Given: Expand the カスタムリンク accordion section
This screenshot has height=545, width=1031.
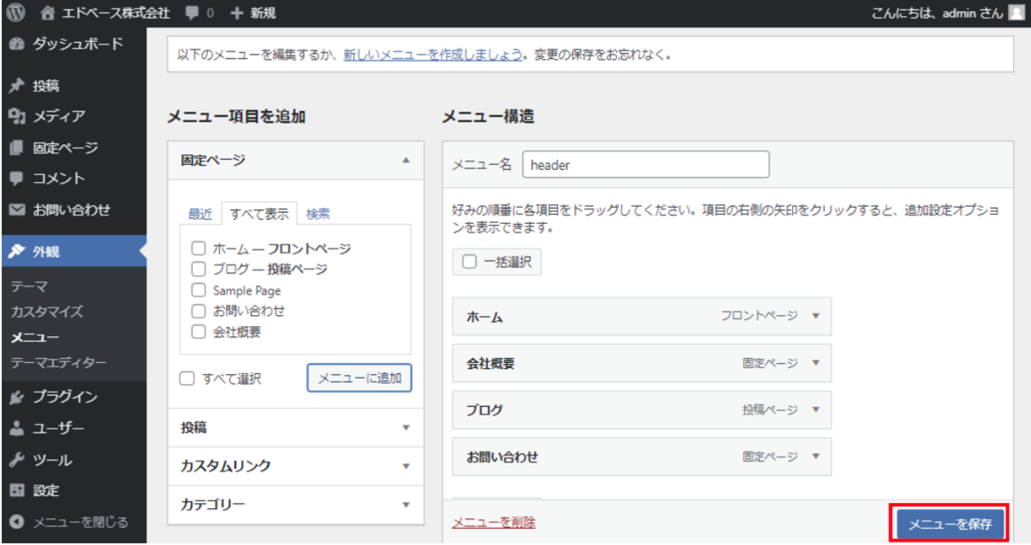Looking at the screenshot, I should pyautogui.click(x=296, y=466).
